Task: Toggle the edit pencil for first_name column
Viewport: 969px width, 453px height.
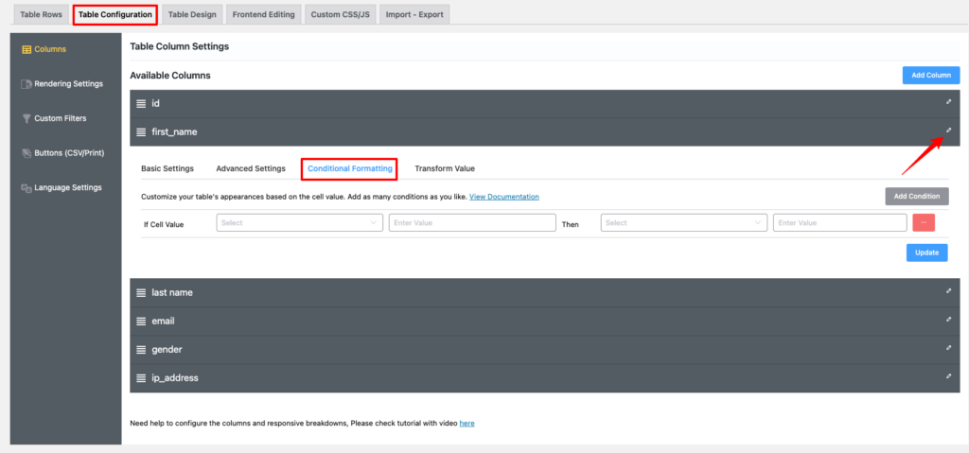Action: (x=948, y=130)
